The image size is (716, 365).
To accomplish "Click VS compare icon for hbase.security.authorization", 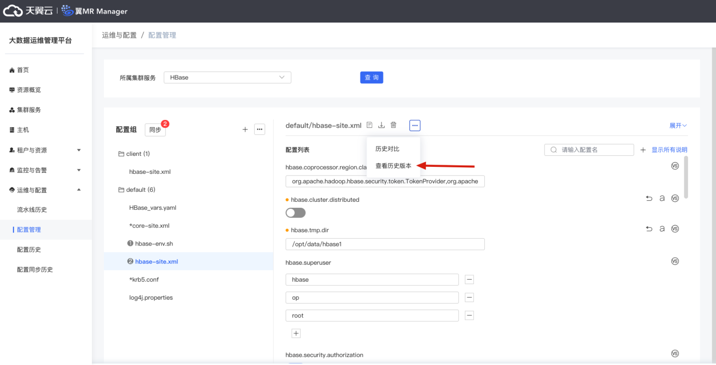I will tap(675, 354).
